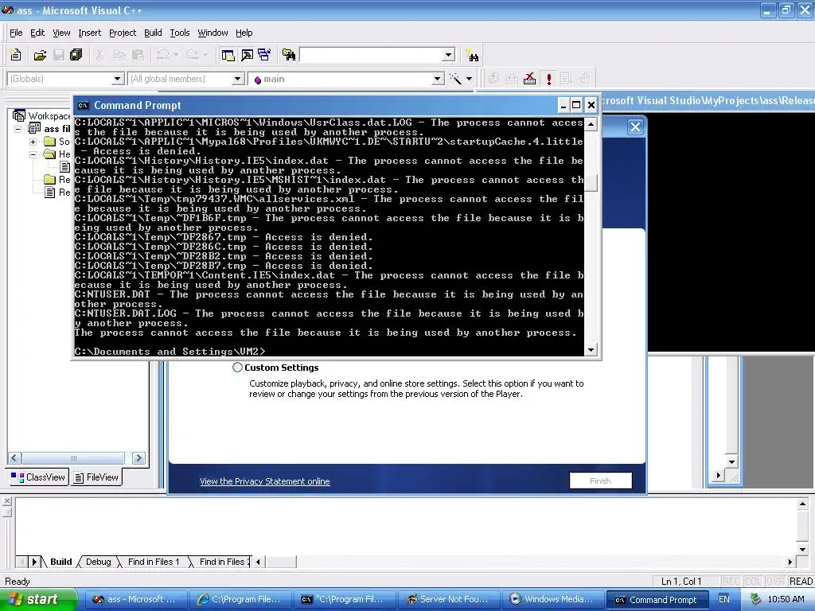Image resolution: width=815 pixels, height=611 pixels.
Task: Click the Redo toolbar icon
Action: tap(192, 55)
